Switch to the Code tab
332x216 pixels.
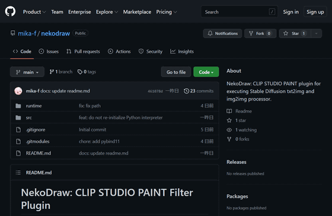pyautogui.click(x=22, y=51)
